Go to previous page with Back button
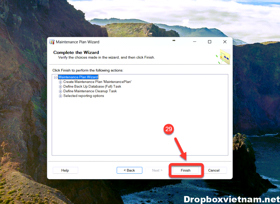 tap(129, 170)
